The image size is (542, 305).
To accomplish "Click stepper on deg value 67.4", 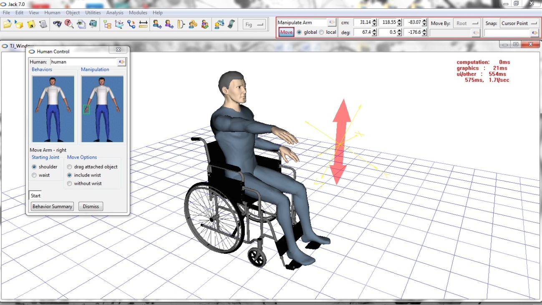I will point(374,32).
